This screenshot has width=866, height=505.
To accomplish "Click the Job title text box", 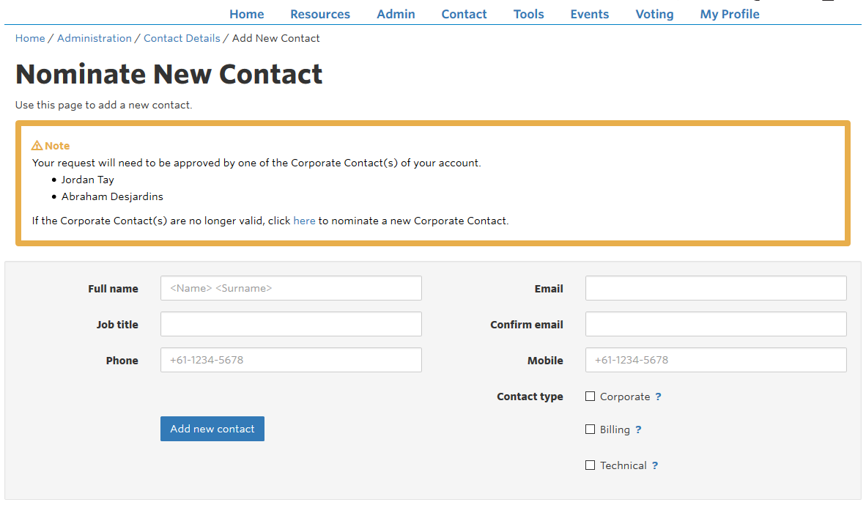I will click(x=291, y=324).
